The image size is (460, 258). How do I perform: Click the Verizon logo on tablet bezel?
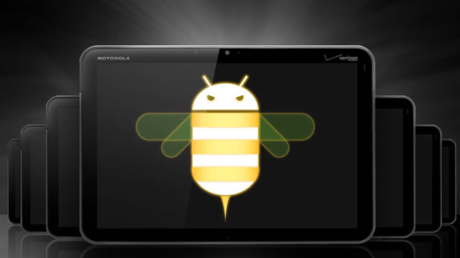(x=341, y=57)
